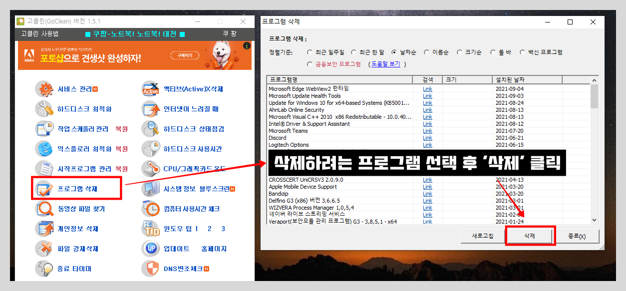Launch 하드디스크 최적화 wrench icon
626x291 pixels.
[44, 109]
